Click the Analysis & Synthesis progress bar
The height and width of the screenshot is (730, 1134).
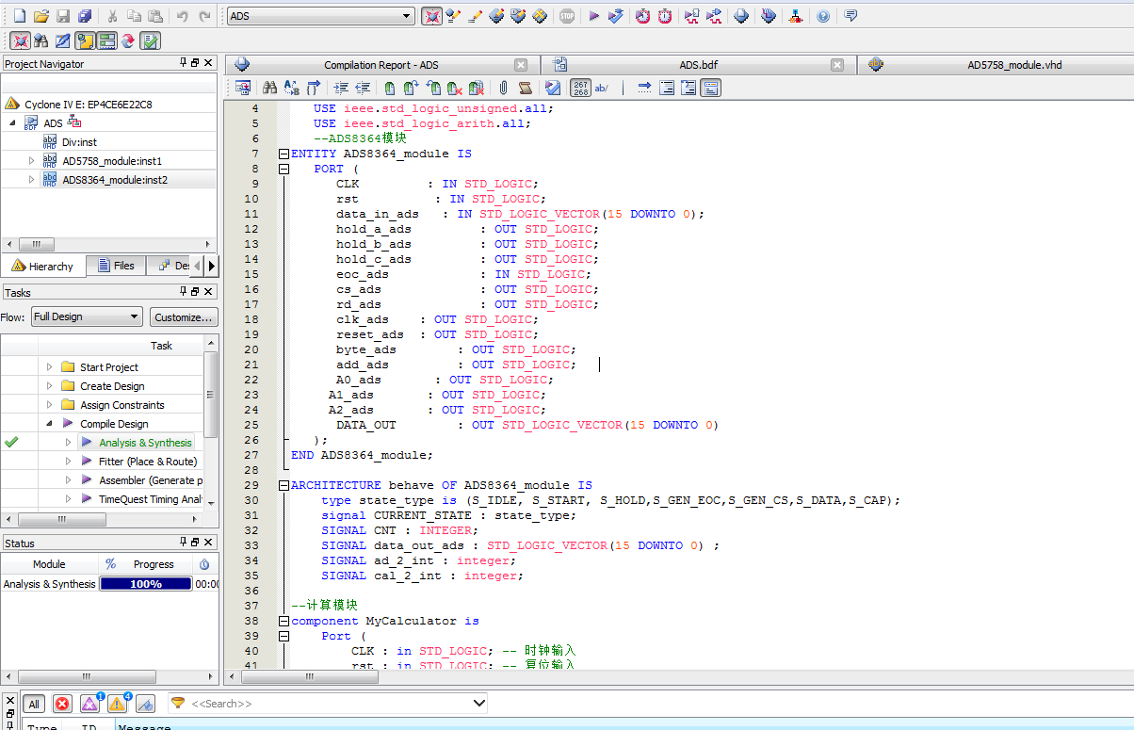145,584
